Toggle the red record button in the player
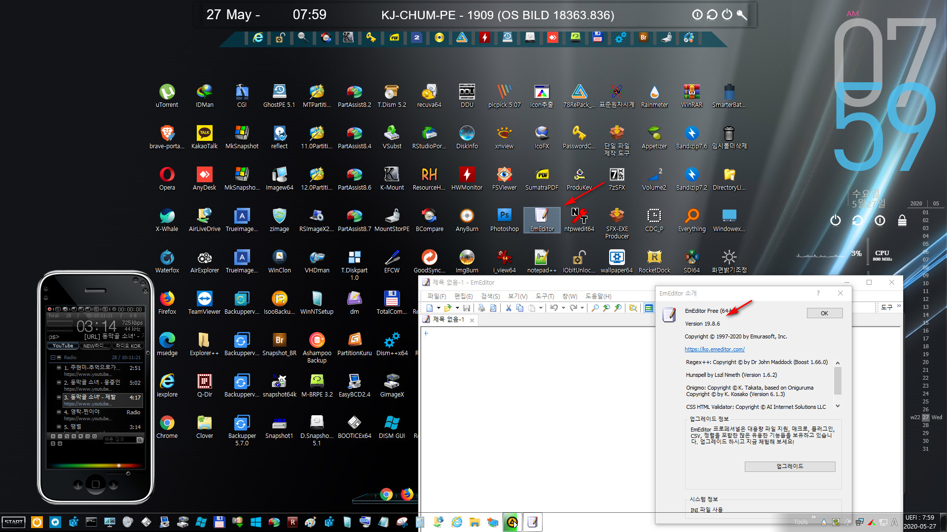This screenshot has height=532, width=947. tap(50, 309)
